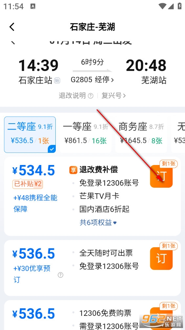Tap the battery icon in status bar
Image resolution: width=185 pixels, height=330 pixels.
tap(180, 6)
